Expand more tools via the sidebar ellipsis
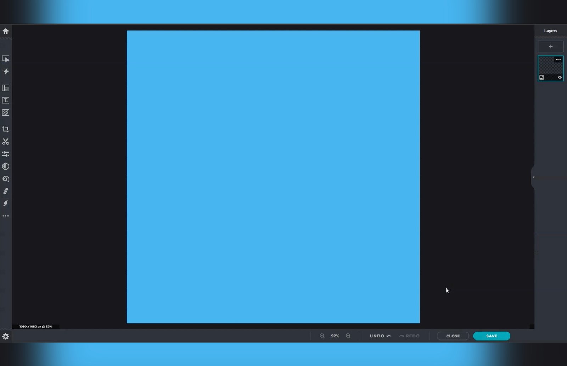 pos(6,216)
